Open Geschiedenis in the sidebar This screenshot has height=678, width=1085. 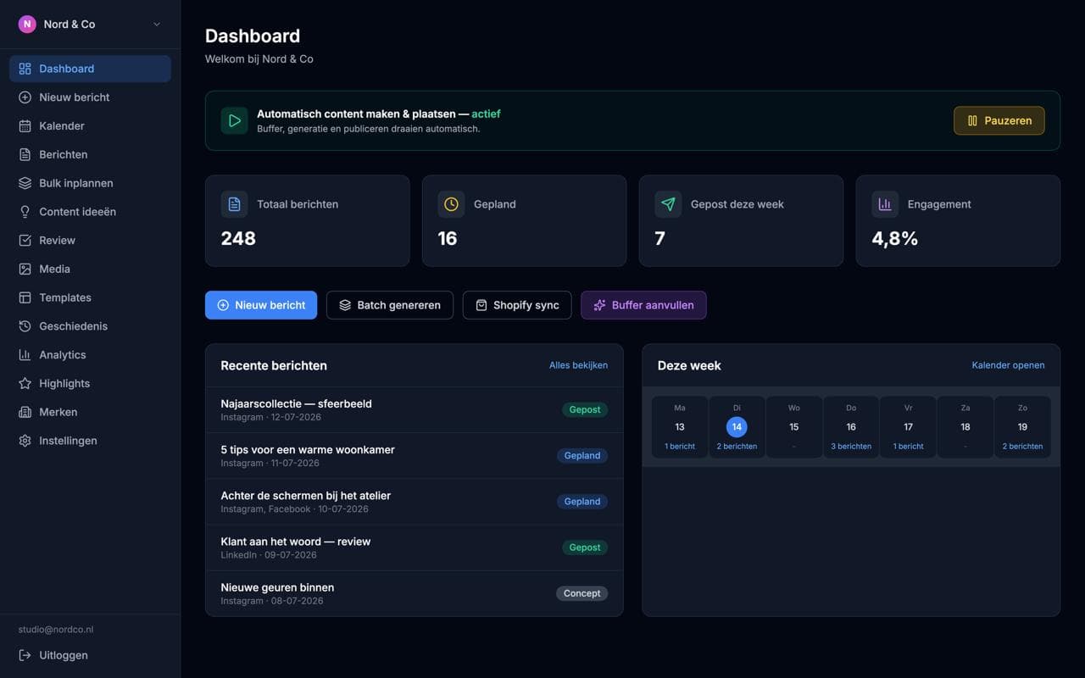90,326
